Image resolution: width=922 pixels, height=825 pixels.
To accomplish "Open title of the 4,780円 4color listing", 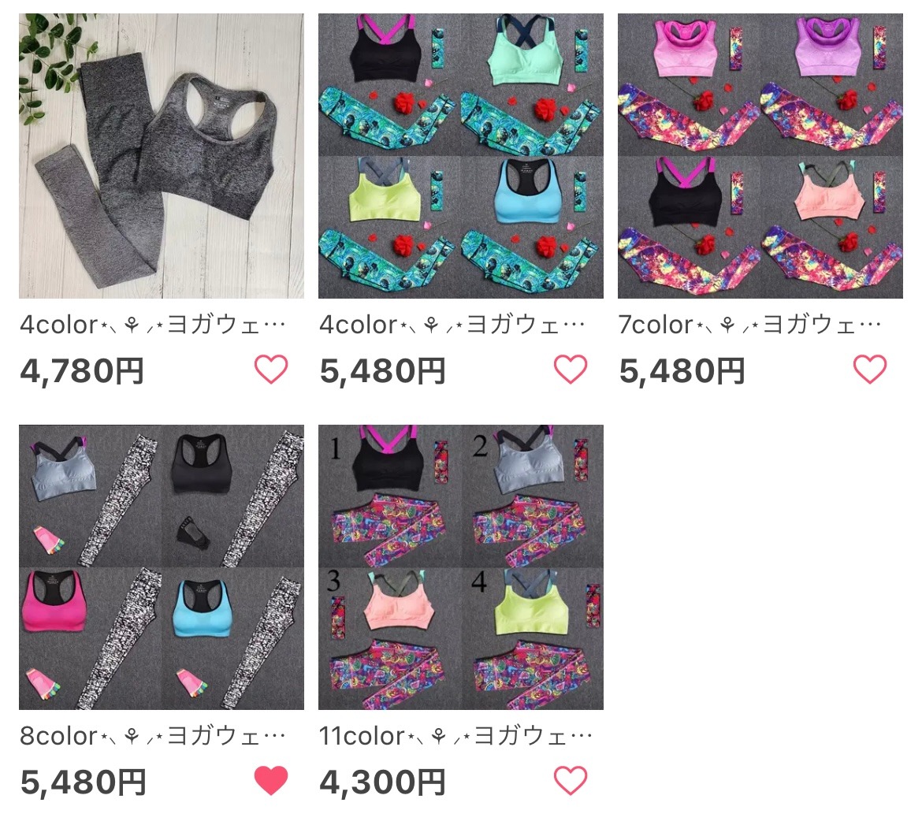I will 153,325.
